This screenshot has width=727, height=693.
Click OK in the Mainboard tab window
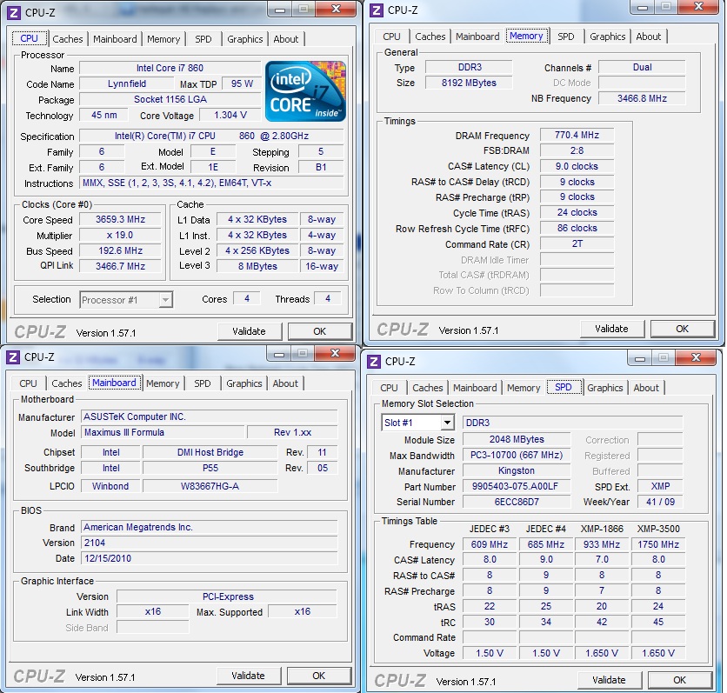pos(318,676)
